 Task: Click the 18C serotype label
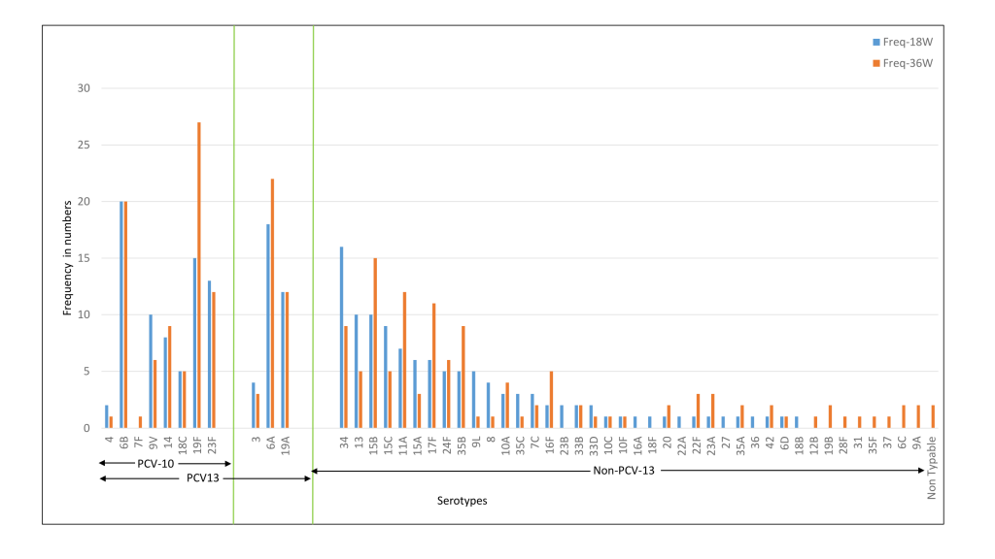pos(183,444)
